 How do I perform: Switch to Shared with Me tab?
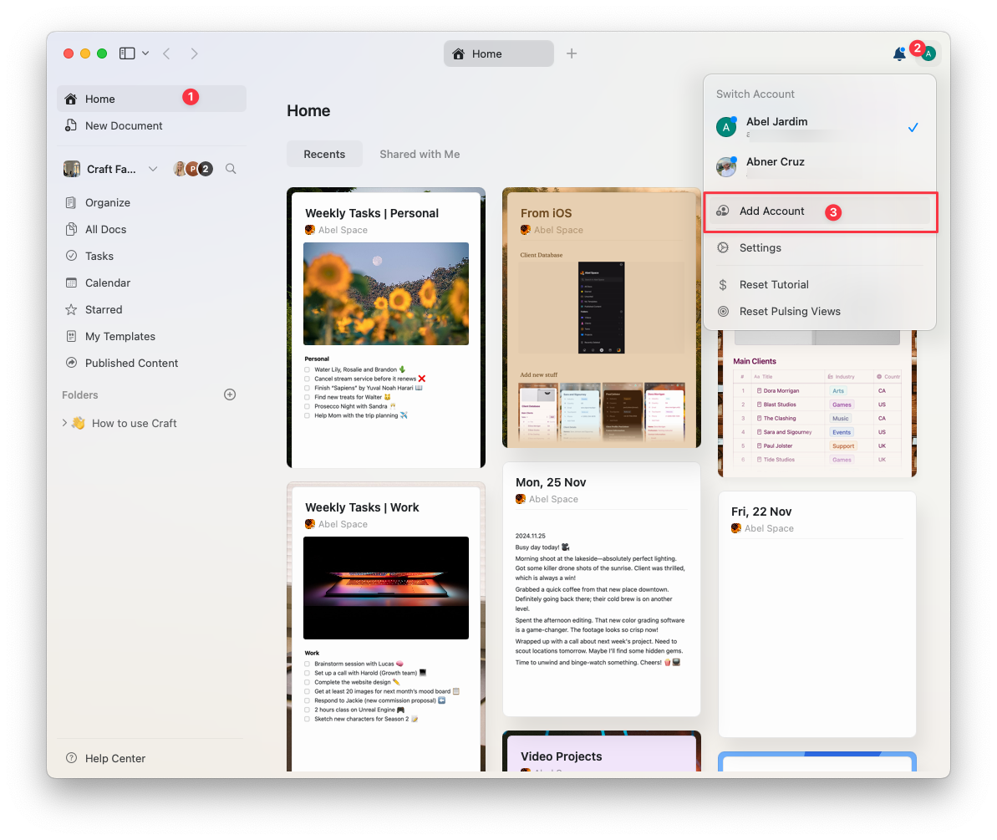point(420,154)
